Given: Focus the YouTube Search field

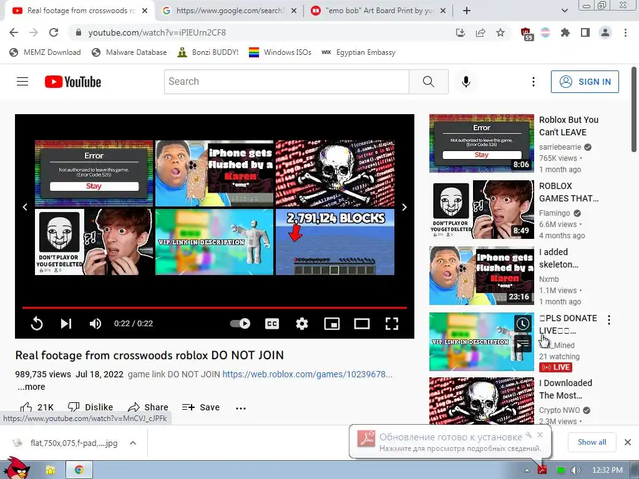Looking at the screenshot, I should coord(286,82).
